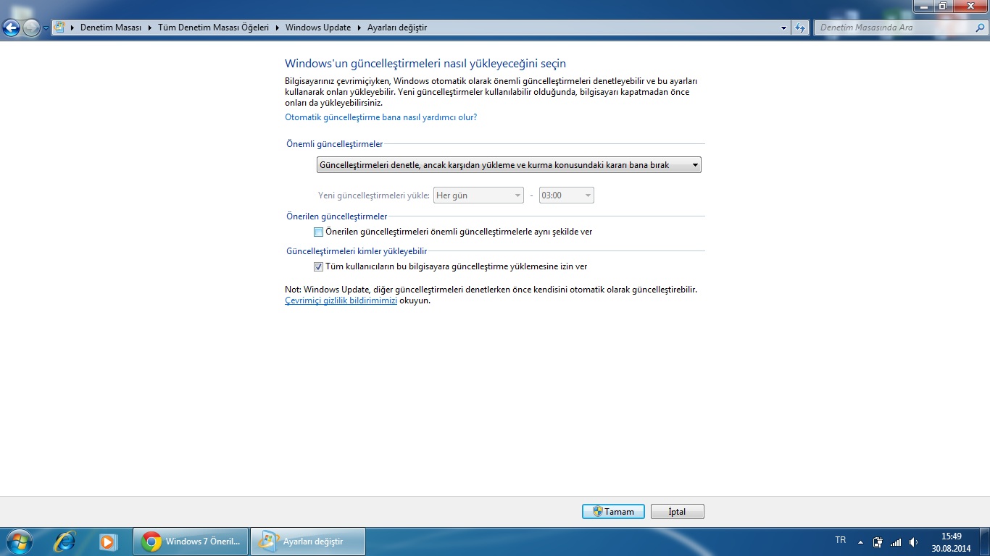Click the address bar refresh button
The width and height of the screenshot is (990, 556).
pos(800,28)
